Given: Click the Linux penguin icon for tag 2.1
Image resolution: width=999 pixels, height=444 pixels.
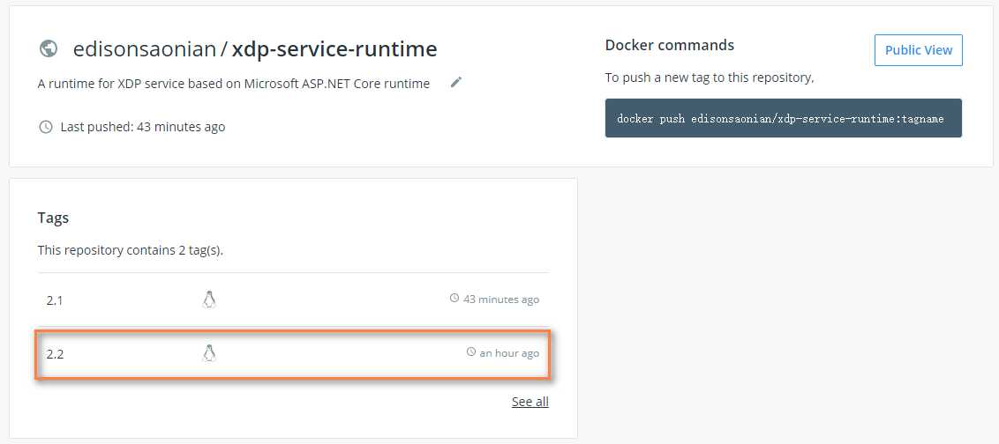Looking at the screenshot, I should point(209,300).
